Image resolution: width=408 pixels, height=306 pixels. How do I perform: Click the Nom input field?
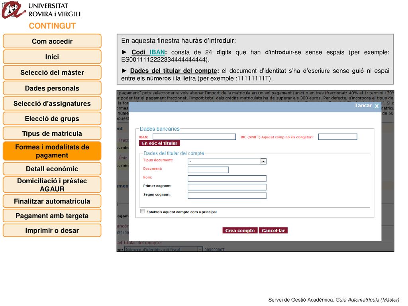[x=227, y=178]
